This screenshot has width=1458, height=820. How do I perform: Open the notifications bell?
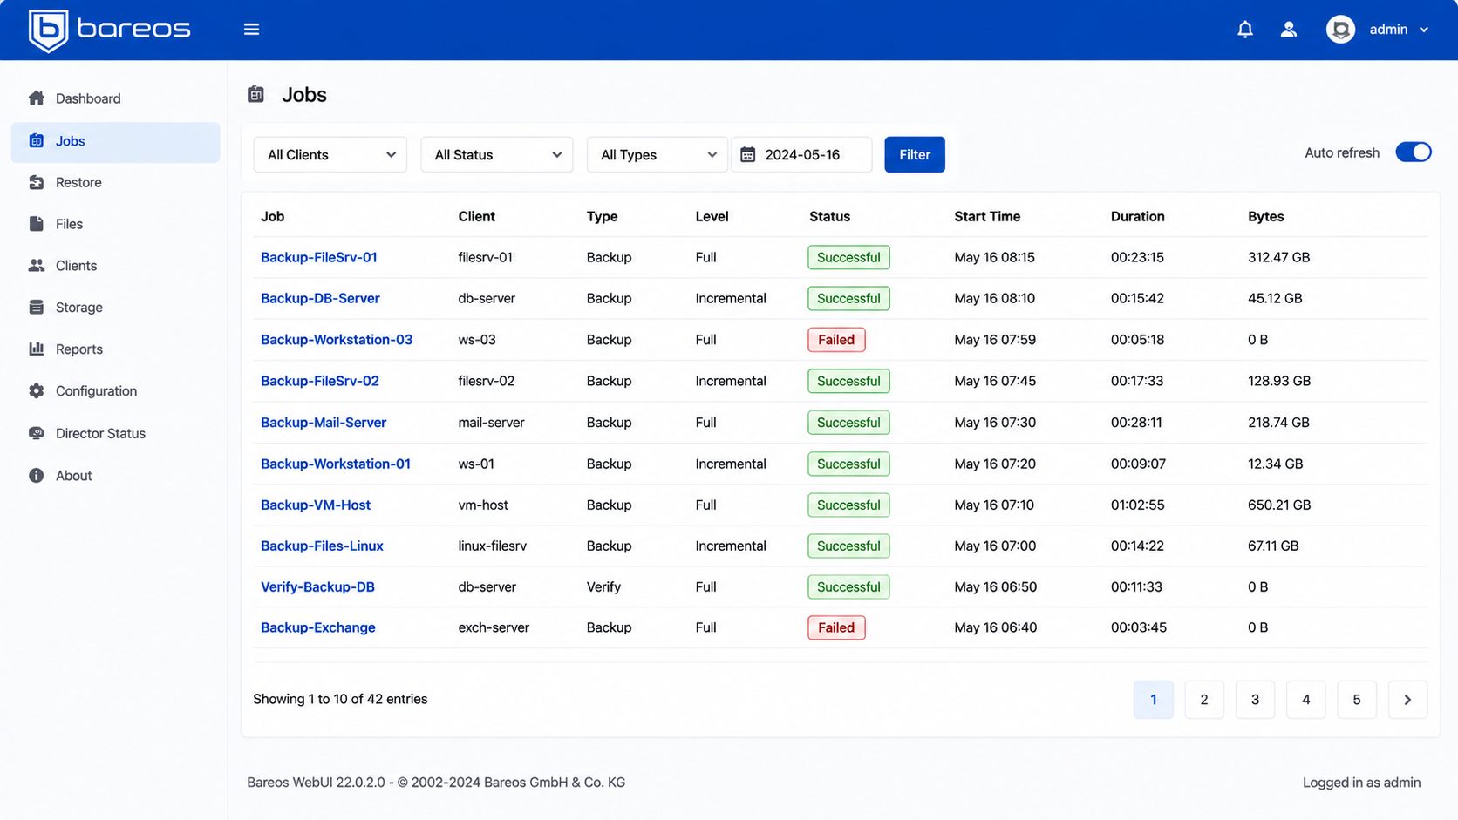pyautogui.click(x=1245, y=30)
